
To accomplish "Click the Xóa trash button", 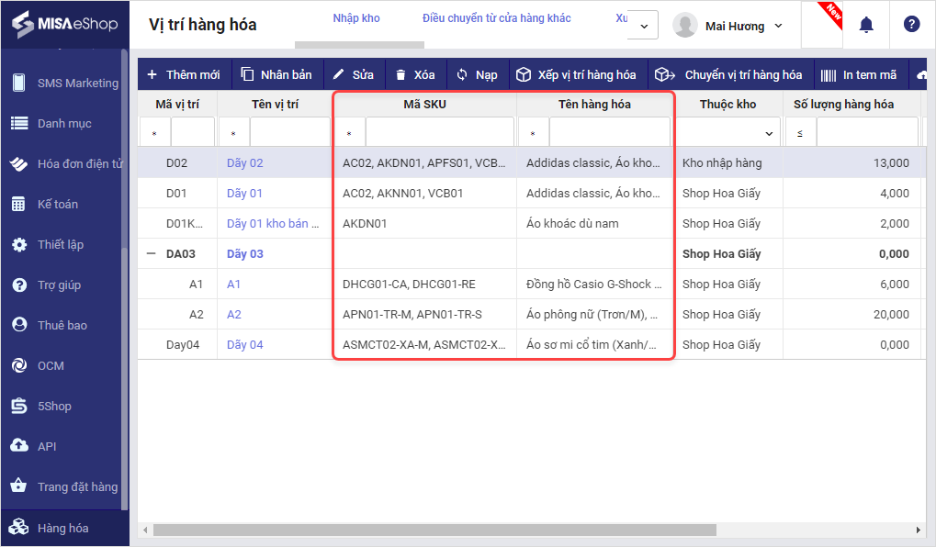I will (x=414, y=74).
